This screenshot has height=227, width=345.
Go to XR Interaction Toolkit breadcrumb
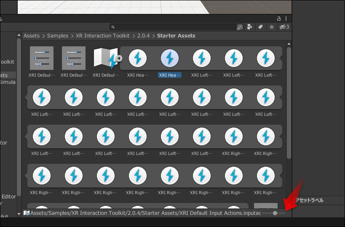pyautogui.click(x=102, y=36)
